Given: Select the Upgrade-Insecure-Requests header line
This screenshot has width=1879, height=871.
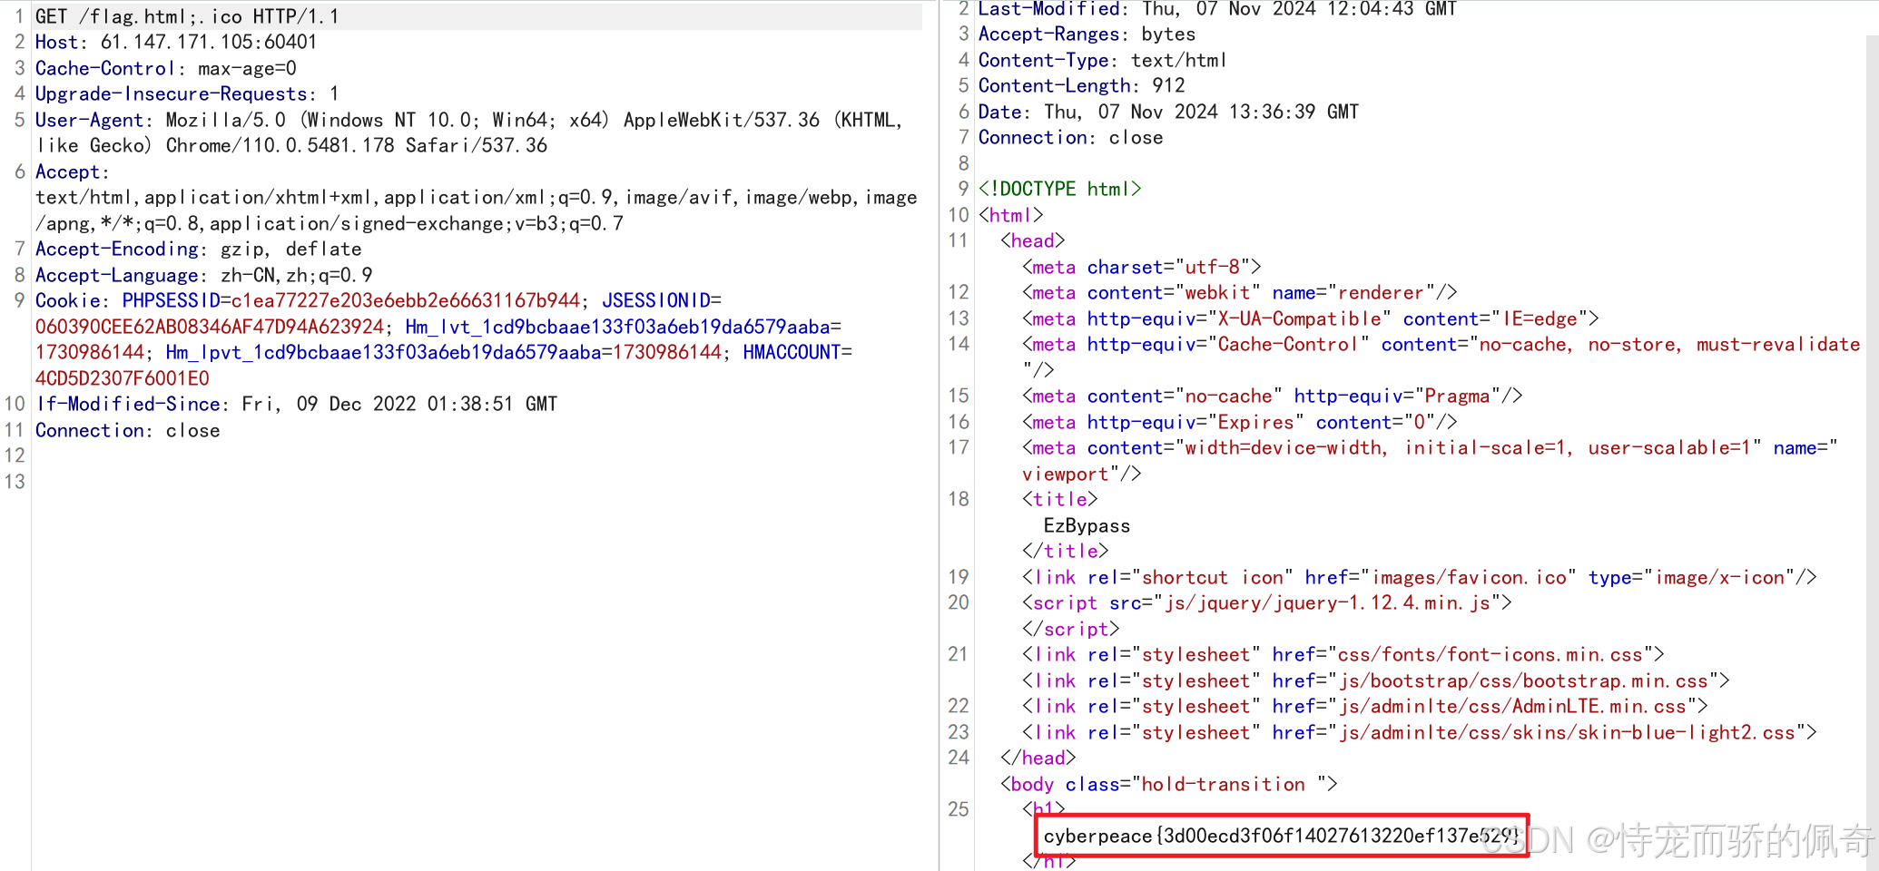Looking at the screenshot, I should click(187, 93).
